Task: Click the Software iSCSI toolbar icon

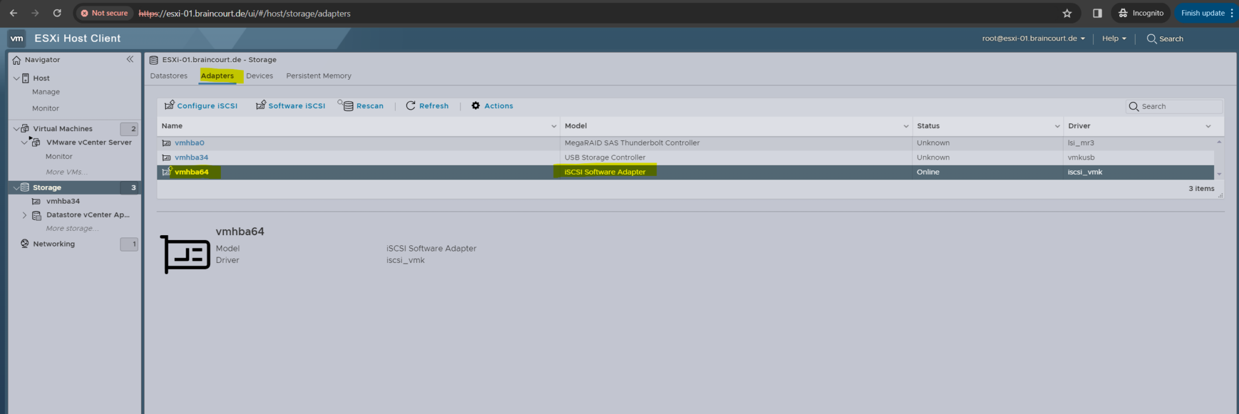Action: (261, 105)
